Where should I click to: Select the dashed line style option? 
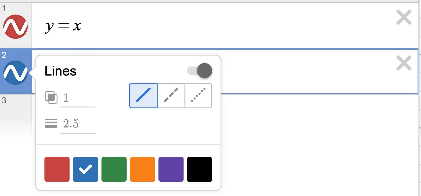coord(171,95)
